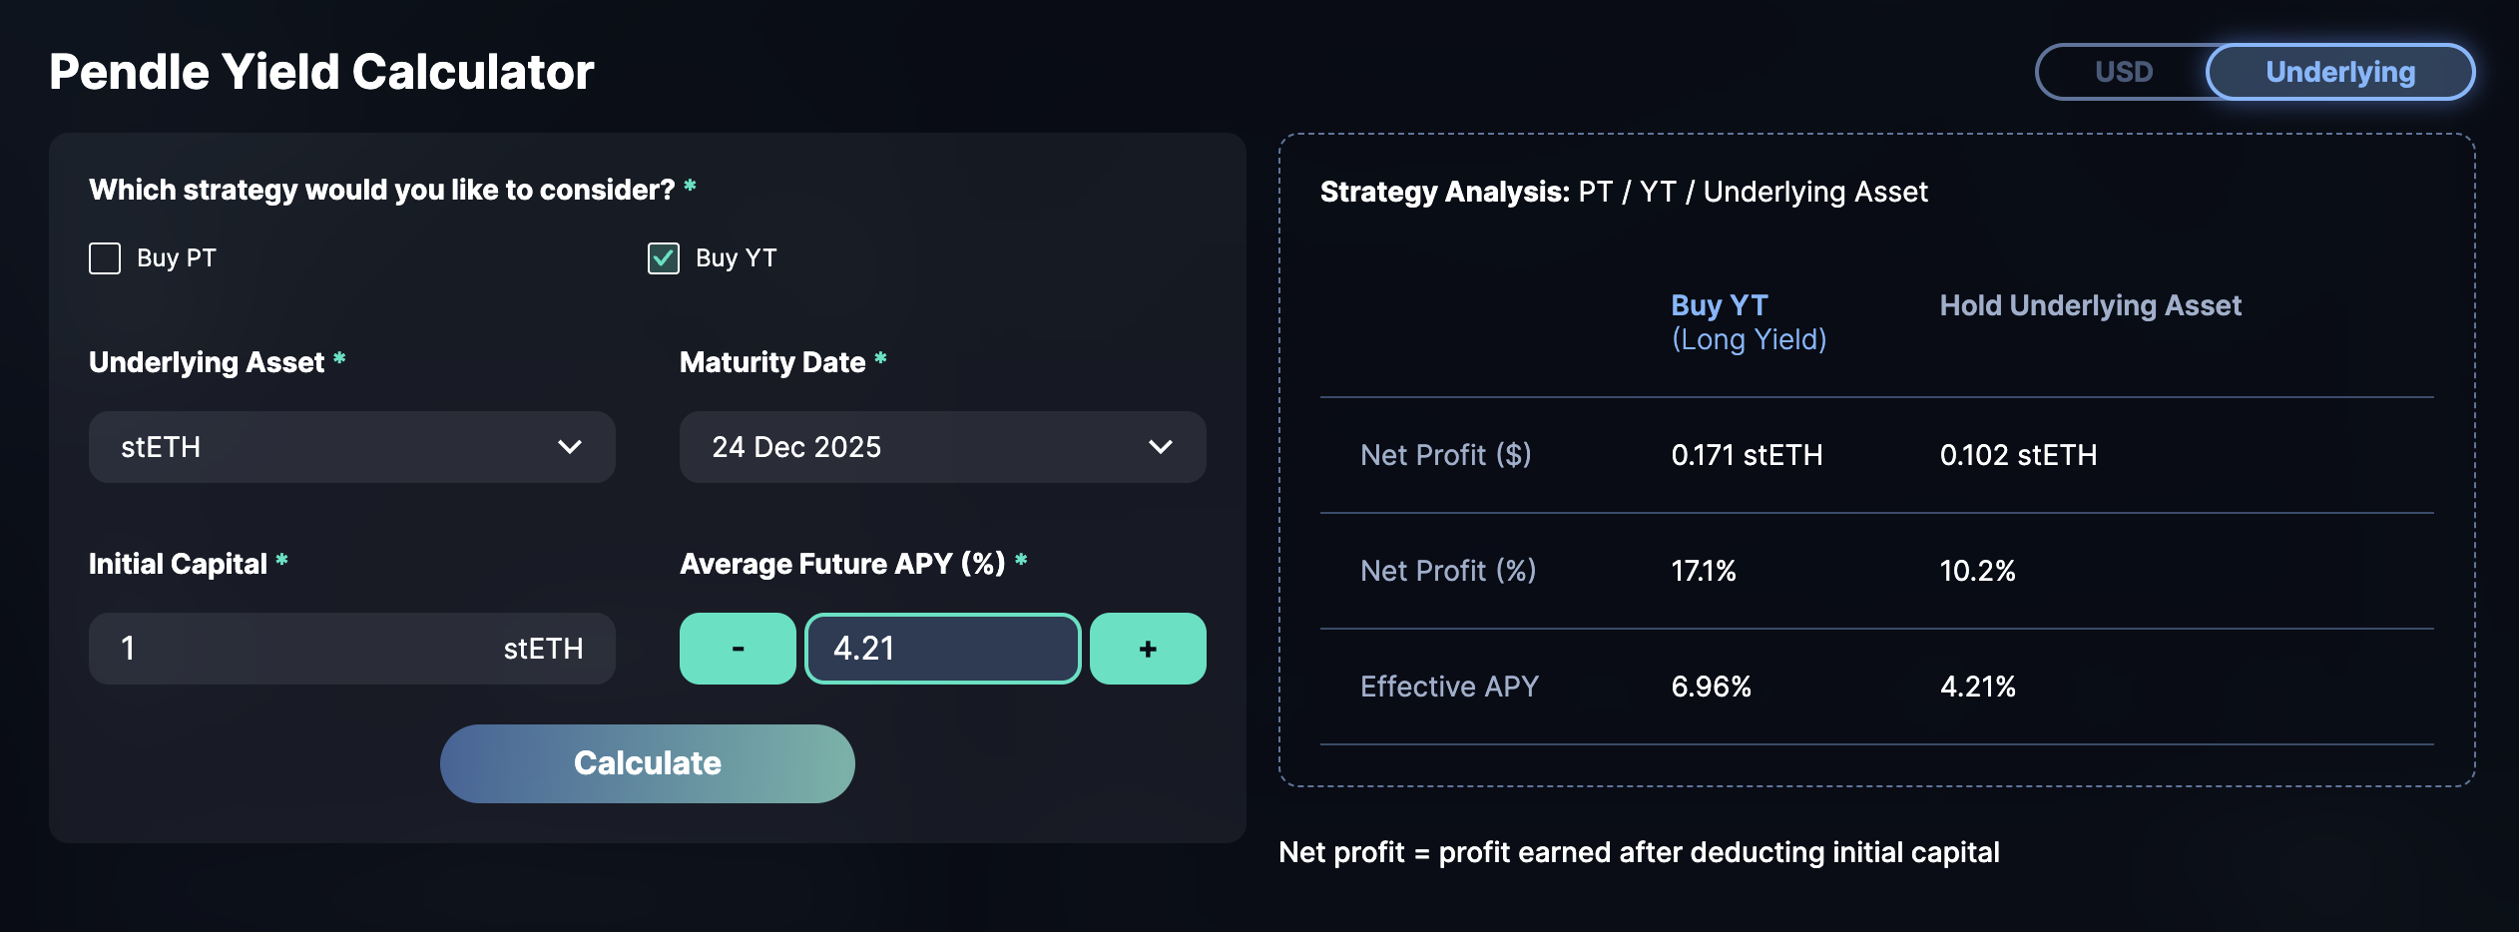Increase APY with the plus button
Viewport: 2519px width, 932px height.
[x=1148, y=649]
